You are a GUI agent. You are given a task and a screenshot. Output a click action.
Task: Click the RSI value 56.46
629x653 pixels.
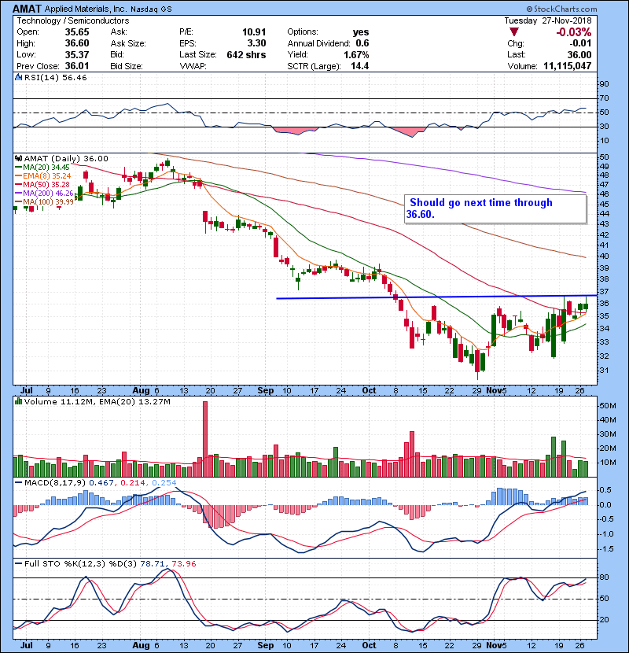coord(74,77)
